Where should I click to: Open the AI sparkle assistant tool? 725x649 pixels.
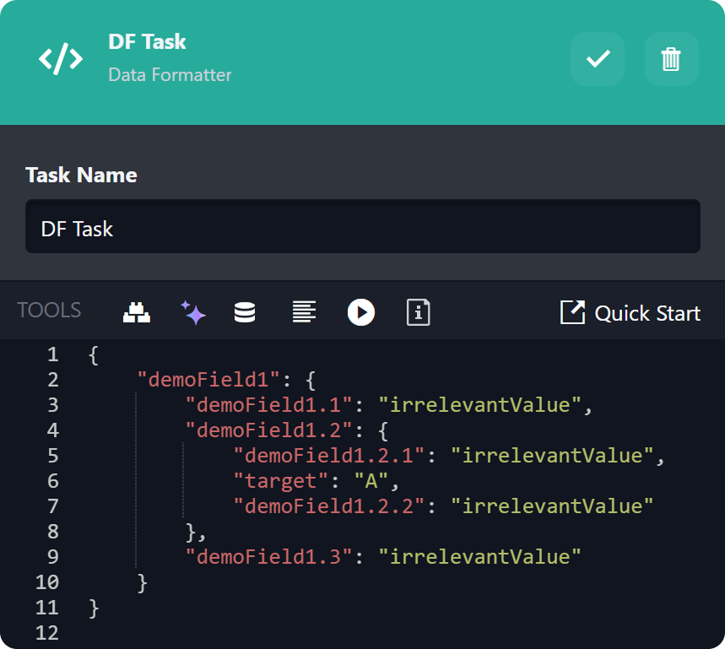pos(193,312)
